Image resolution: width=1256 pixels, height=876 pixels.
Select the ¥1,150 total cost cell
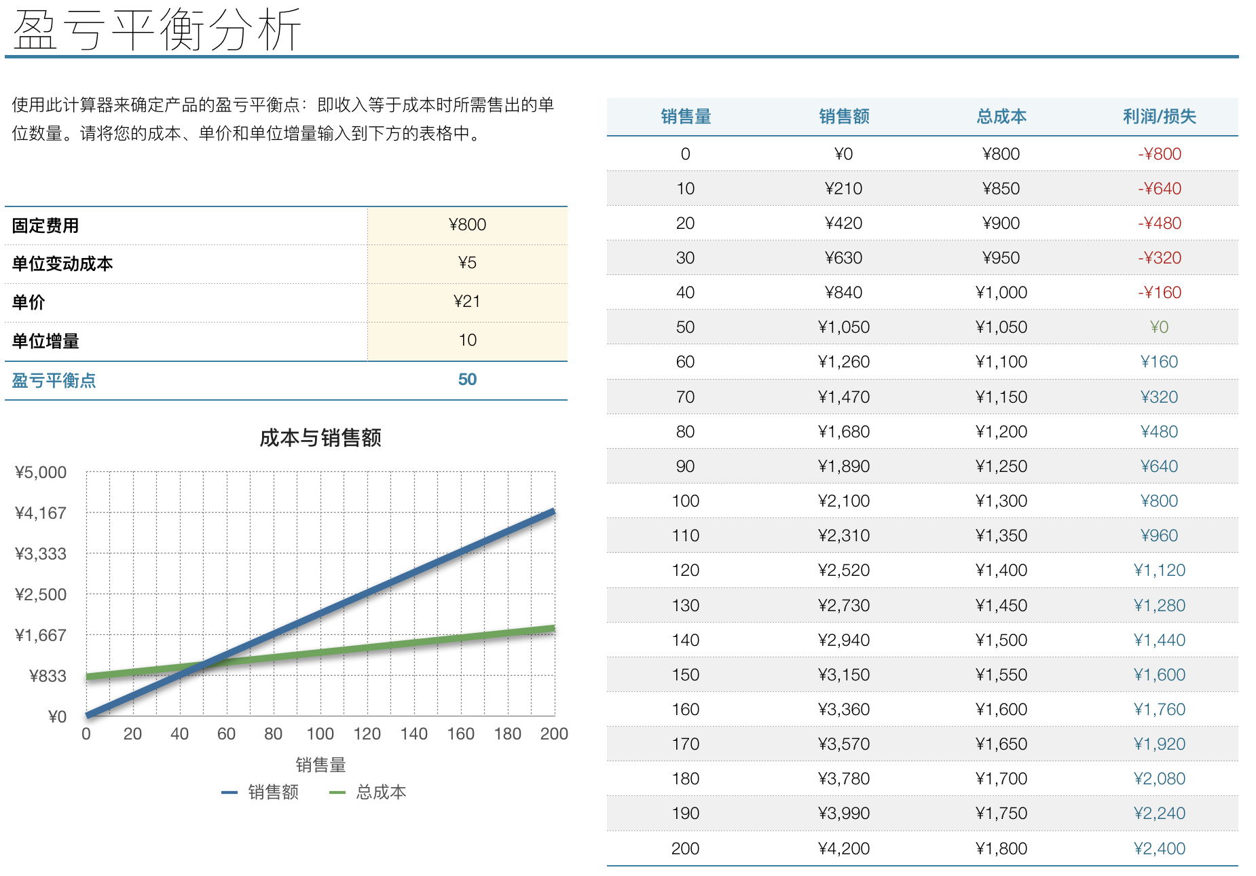point(1001,397)
